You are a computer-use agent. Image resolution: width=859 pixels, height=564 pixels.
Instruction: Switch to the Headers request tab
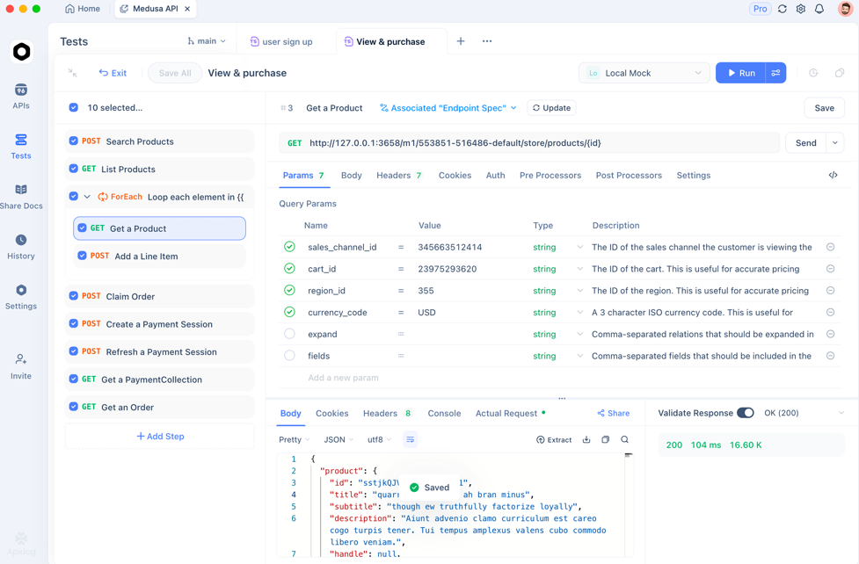point(392,175)
